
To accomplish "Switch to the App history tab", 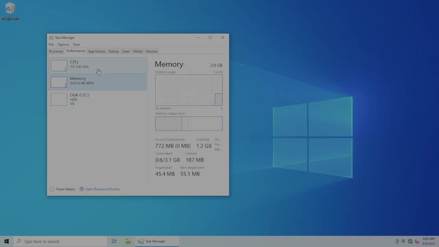I will pos(97,51).
